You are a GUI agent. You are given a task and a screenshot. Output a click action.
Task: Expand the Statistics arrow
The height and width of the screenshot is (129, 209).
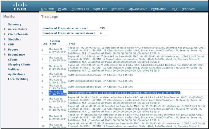tap(5, 39)
